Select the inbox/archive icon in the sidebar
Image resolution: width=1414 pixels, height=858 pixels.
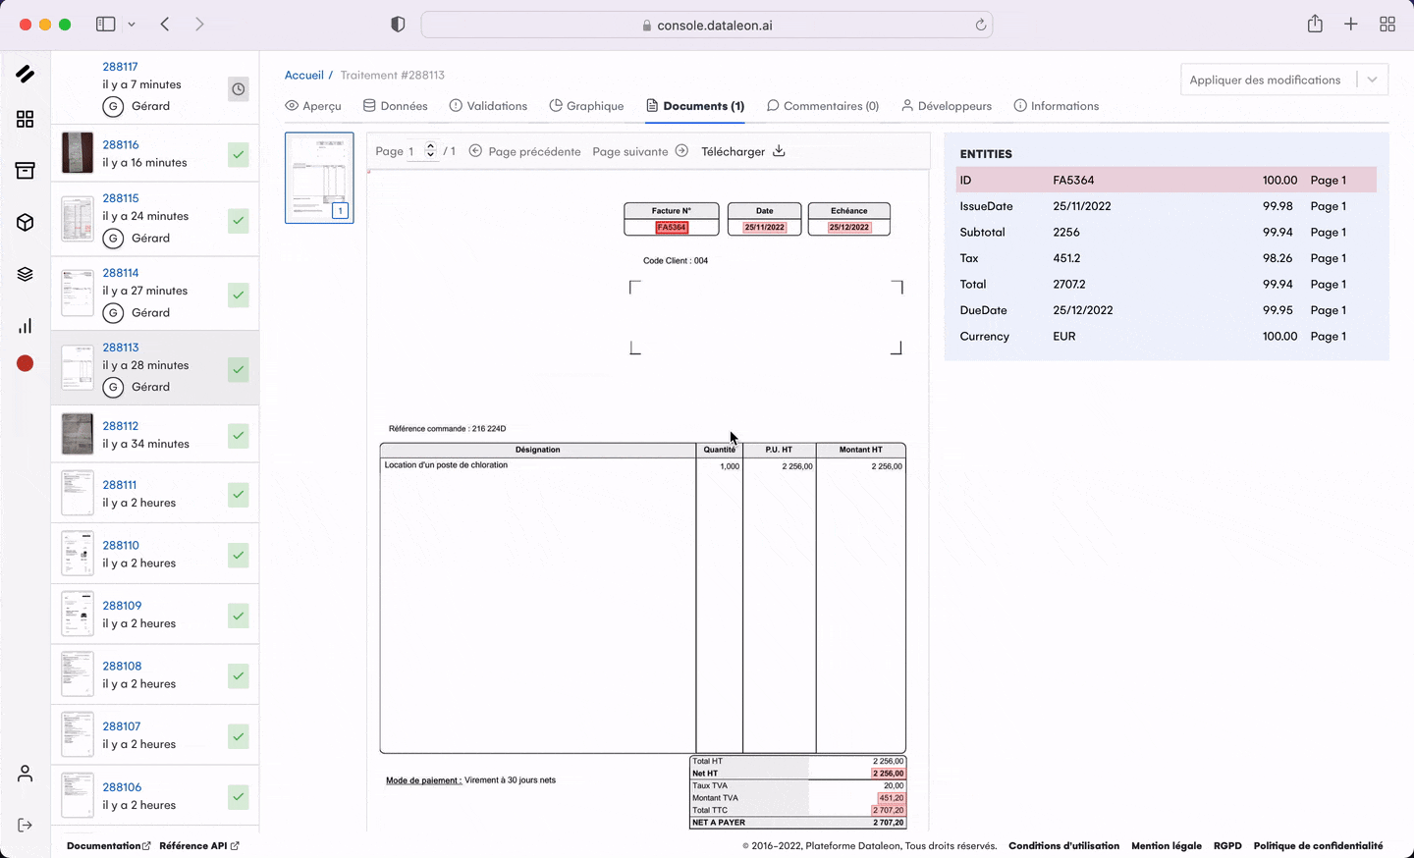[x=25, y=170]
